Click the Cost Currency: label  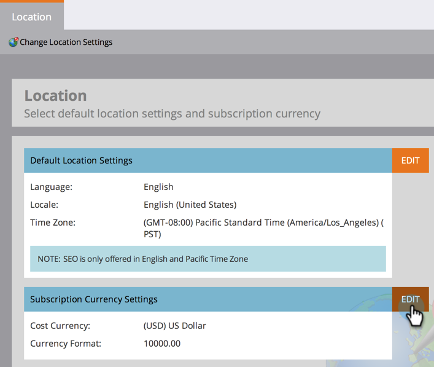coord(60,326)
